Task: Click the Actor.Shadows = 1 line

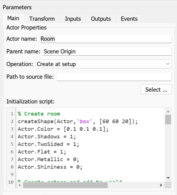Action: pos(47,136)
